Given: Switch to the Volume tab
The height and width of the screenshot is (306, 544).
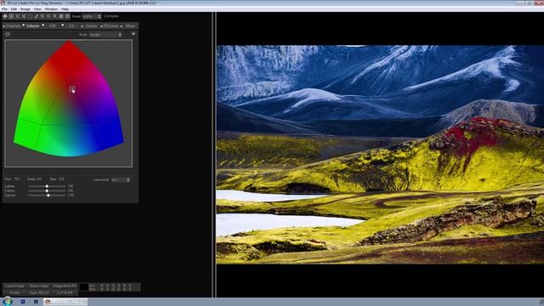Looking at the screenshot, I should [x=32, y=26].
